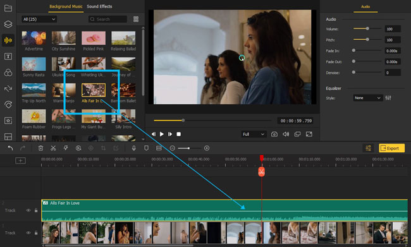
Task: Click the subtitle/caption toolbar icon
Action: pos(159,148)
